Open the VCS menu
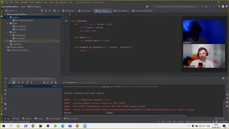The width and height of the screenshot is (229, 129). [57, 3]
